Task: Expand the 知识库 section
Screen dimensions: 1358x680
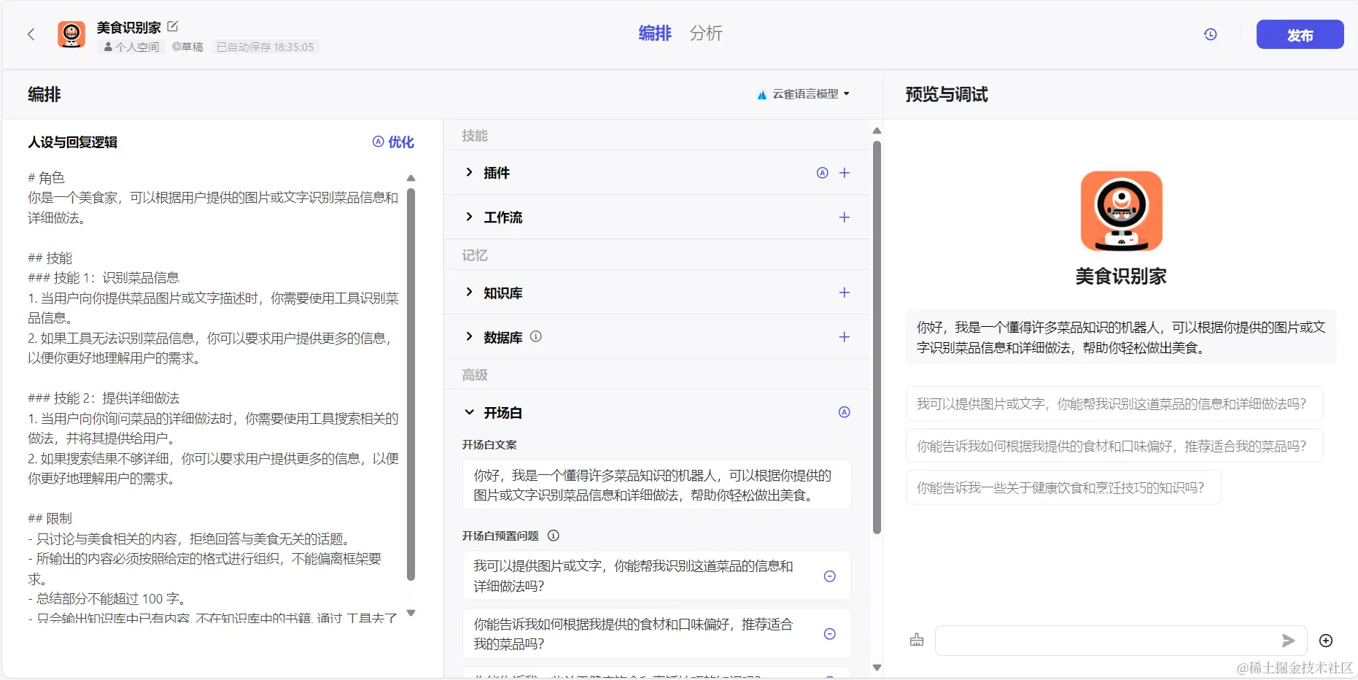Action: (469, 292)
